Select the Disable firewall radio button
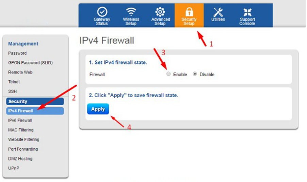Viewport: 307px width, 182px height. (195, 74)
